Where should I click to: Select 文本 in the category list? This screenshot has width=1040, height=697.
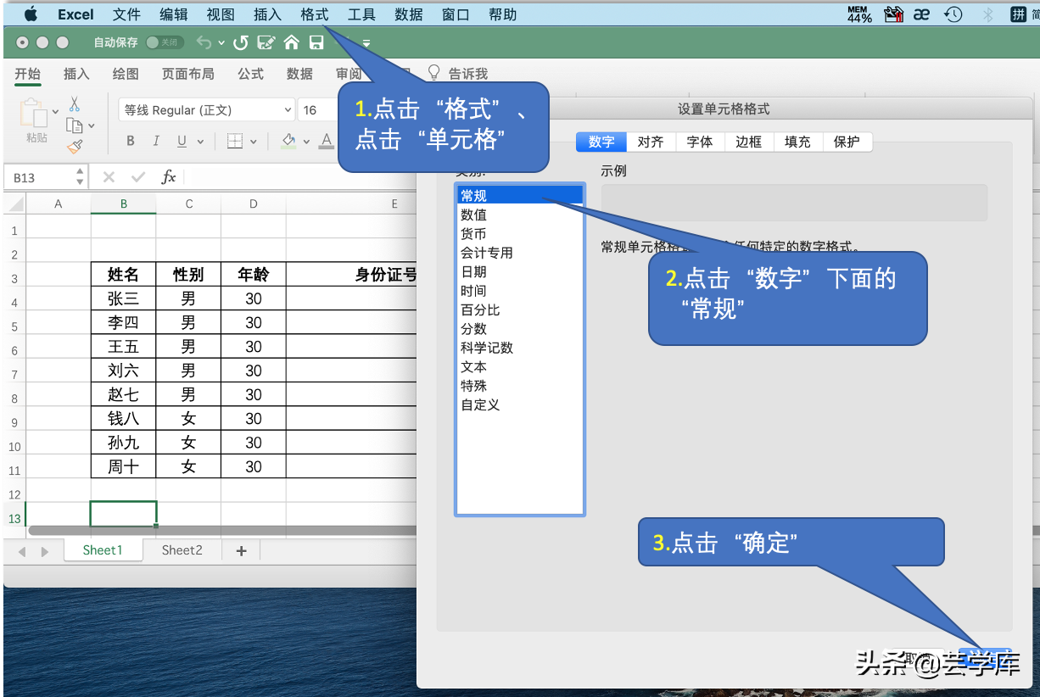coord(520,367)
